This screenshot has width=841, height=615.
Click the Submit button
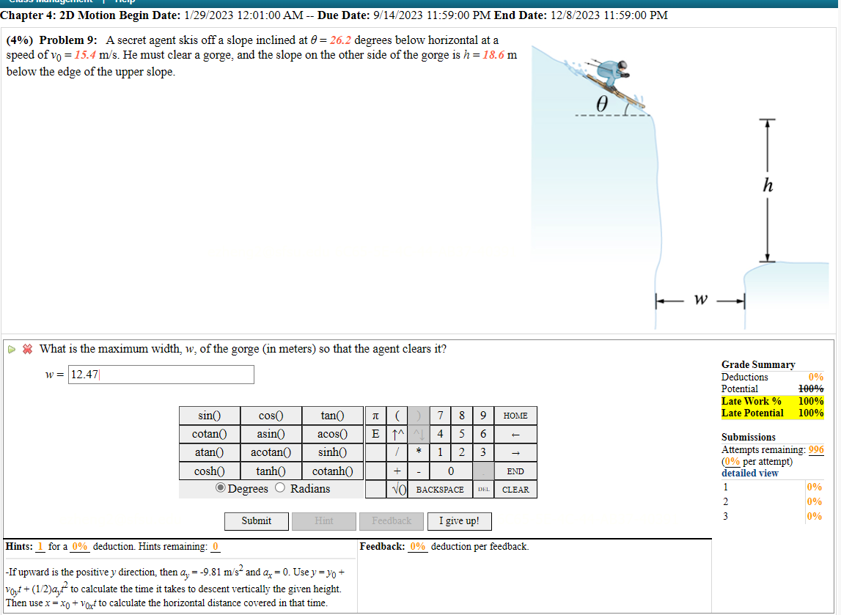(x=256, y=521)
